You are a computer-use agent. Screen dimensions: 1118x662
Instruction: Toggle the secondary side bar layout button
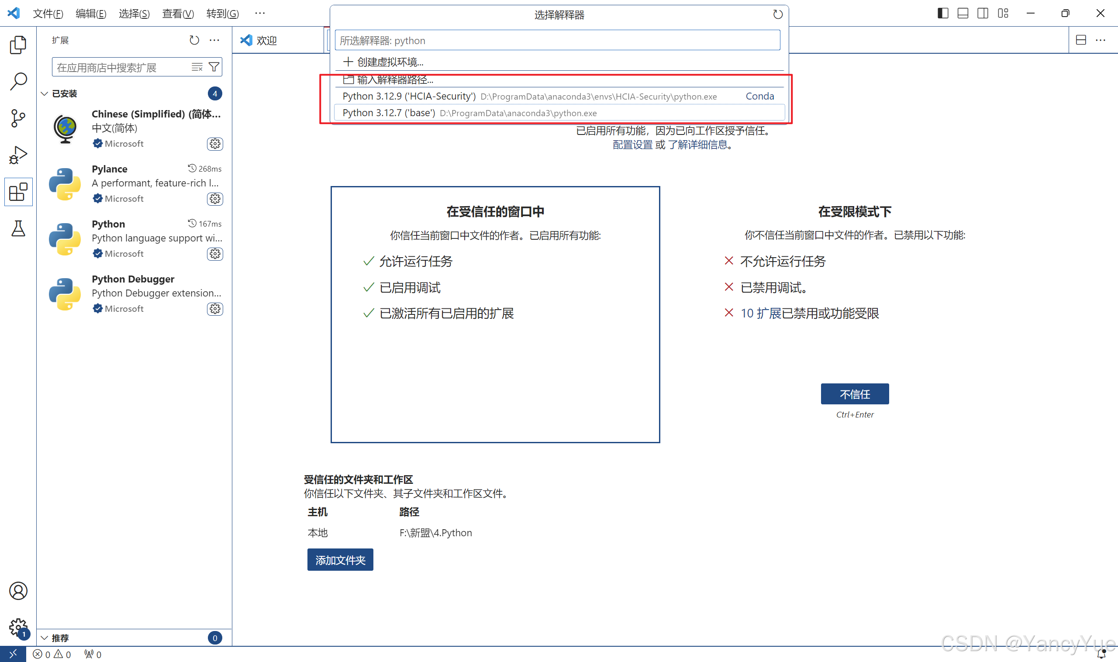tap(982, 14)
